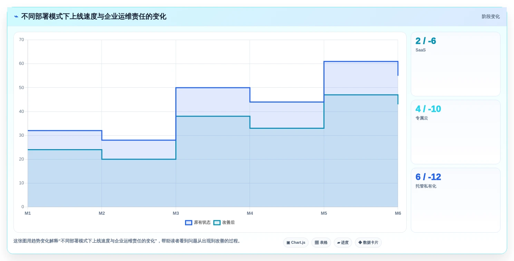Click the blue step line at value 61
Viewport: 514px width, 261px height.
tap(361, 61)
